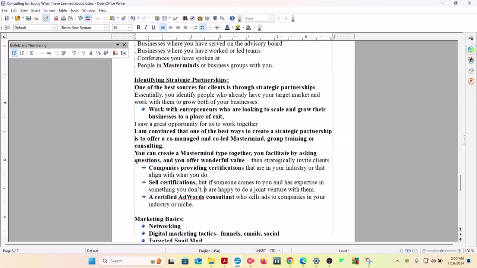
Task: Click Demote One Level With Subpoints icon
Action: (x=64, y=53)
